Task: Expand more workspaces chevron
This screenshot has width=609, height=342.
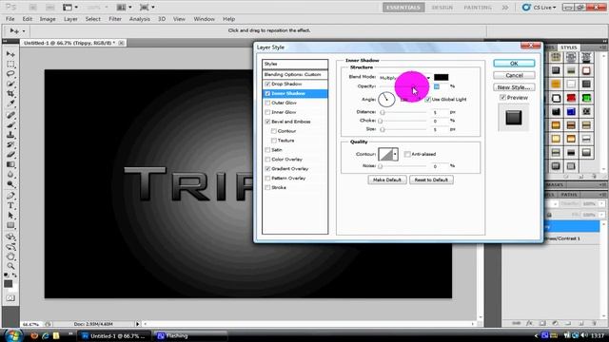Action: 505,8
